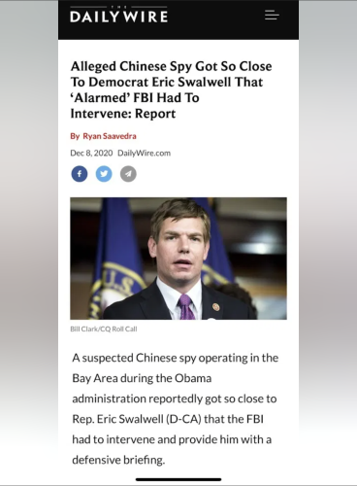Go home via Daily Wire logo
Screen dimensions: 357x486
(118, 15)
